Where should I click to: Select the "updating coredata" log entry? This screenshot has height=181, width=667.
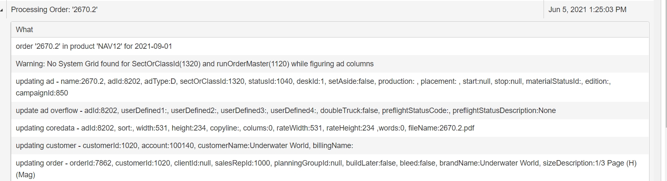pyautogui.click(x=46, y=128)
